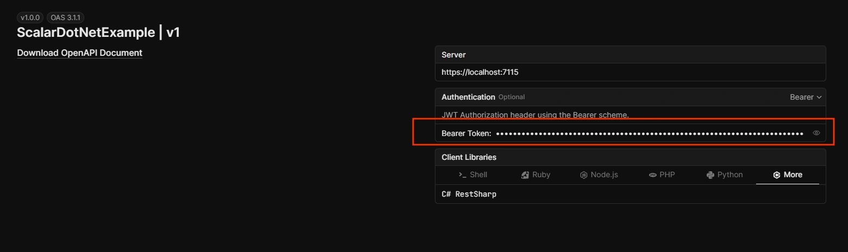Screen dimensions: 848x252
Task: Click the JWT Authorization header description text
Action: (535, 115)
